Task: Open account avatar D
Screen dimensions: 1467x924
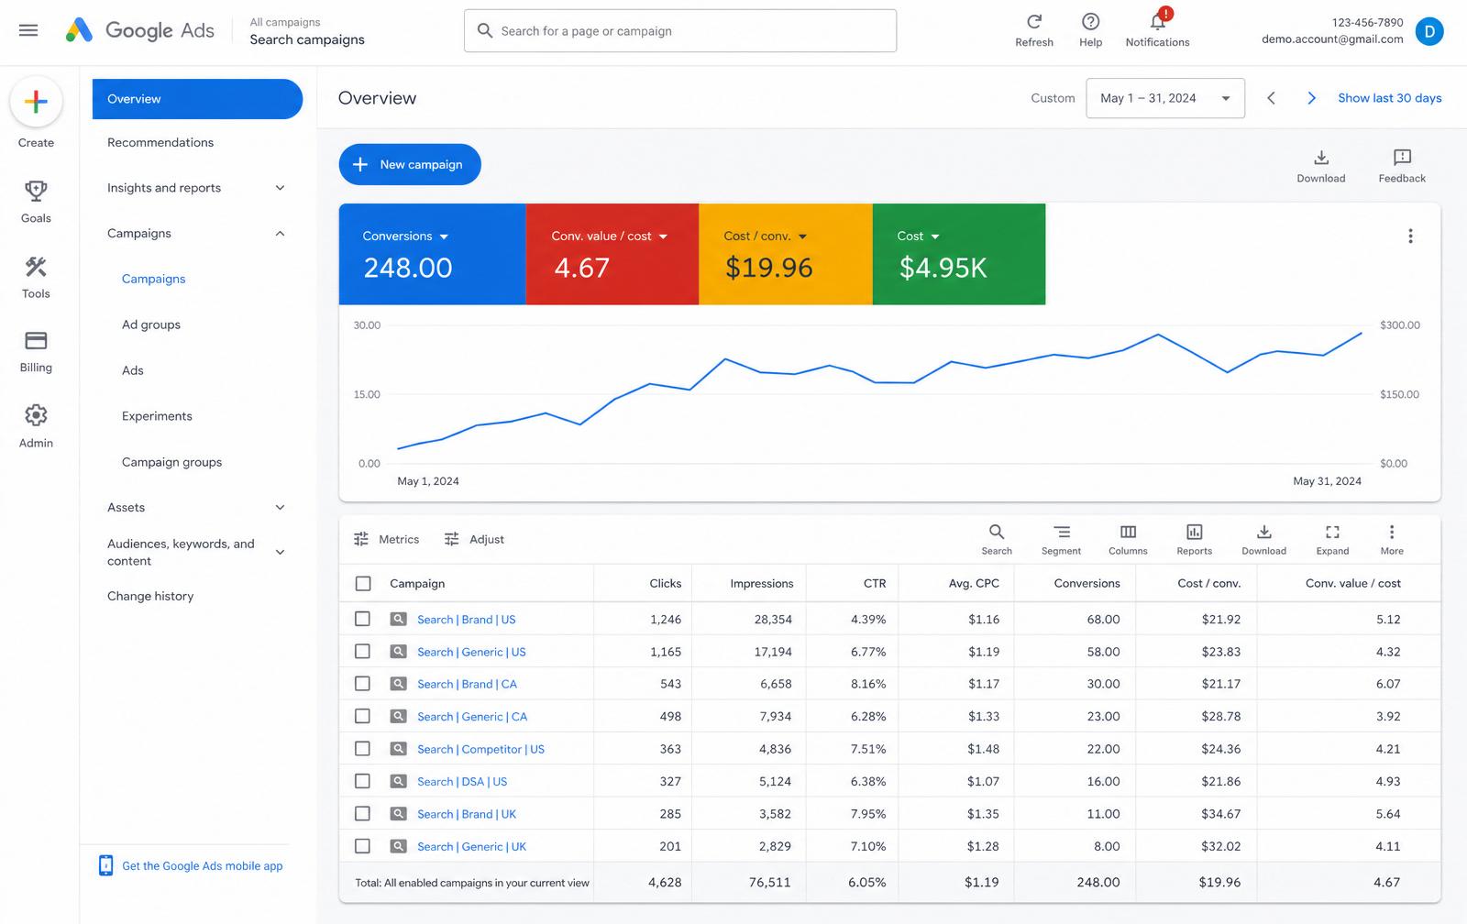Action: pos(1428,31)
